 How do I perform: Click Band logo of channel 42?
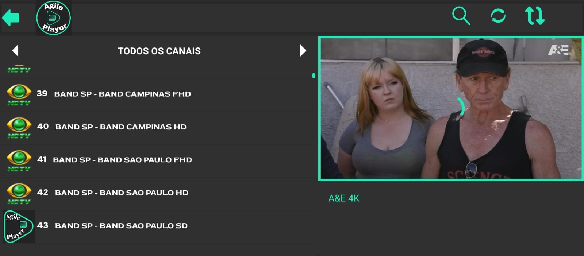pyautogui.click(x=19, y=193)
